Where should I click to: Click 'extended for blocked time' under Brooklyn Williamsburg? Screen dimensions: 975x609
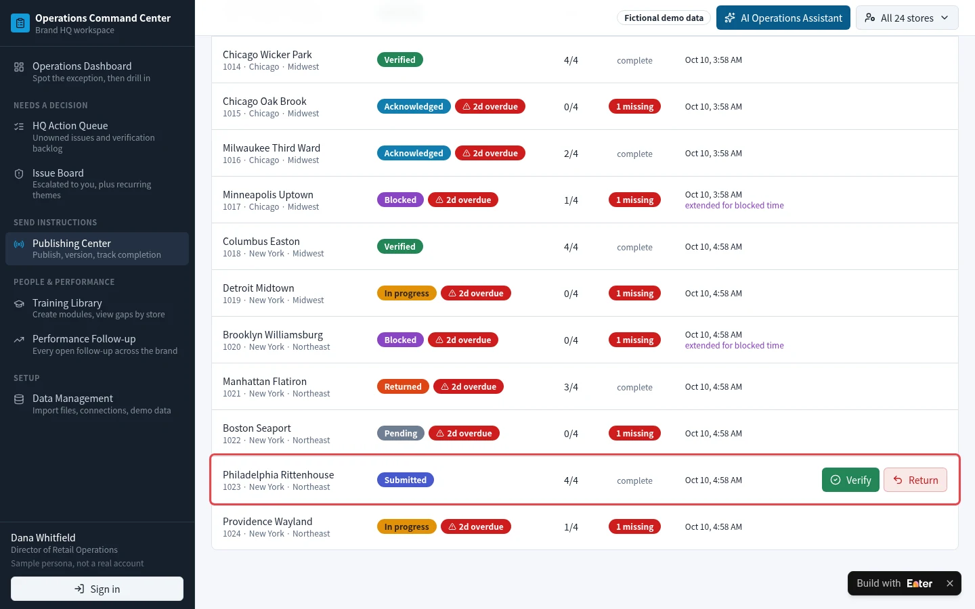734,346
